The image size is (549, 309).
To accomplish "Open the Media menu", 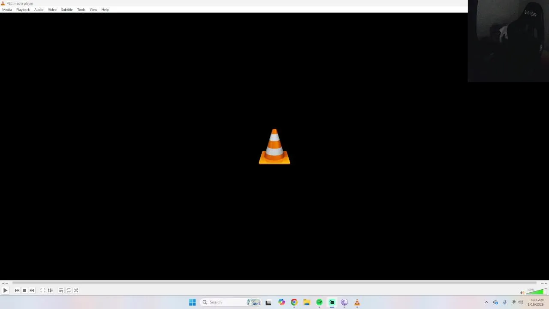I will 7,9.
